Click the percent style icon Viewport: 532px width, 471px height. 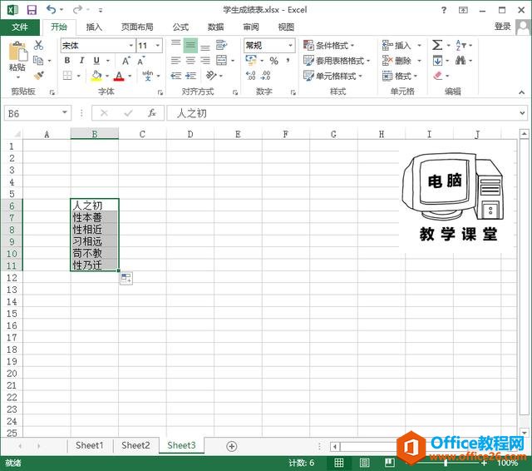tap(273, 61)
